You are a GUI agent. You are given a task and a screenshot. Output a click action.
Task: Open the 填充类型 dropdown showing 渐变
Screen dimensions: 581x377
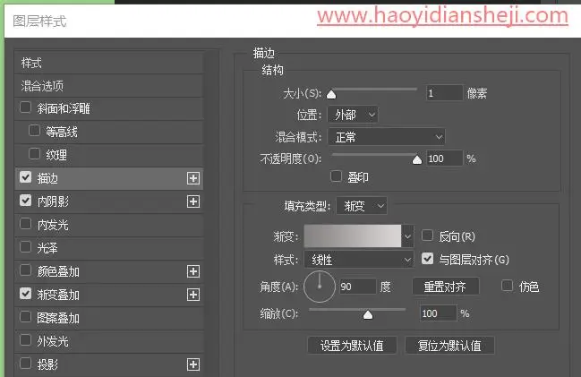[362, 206]
